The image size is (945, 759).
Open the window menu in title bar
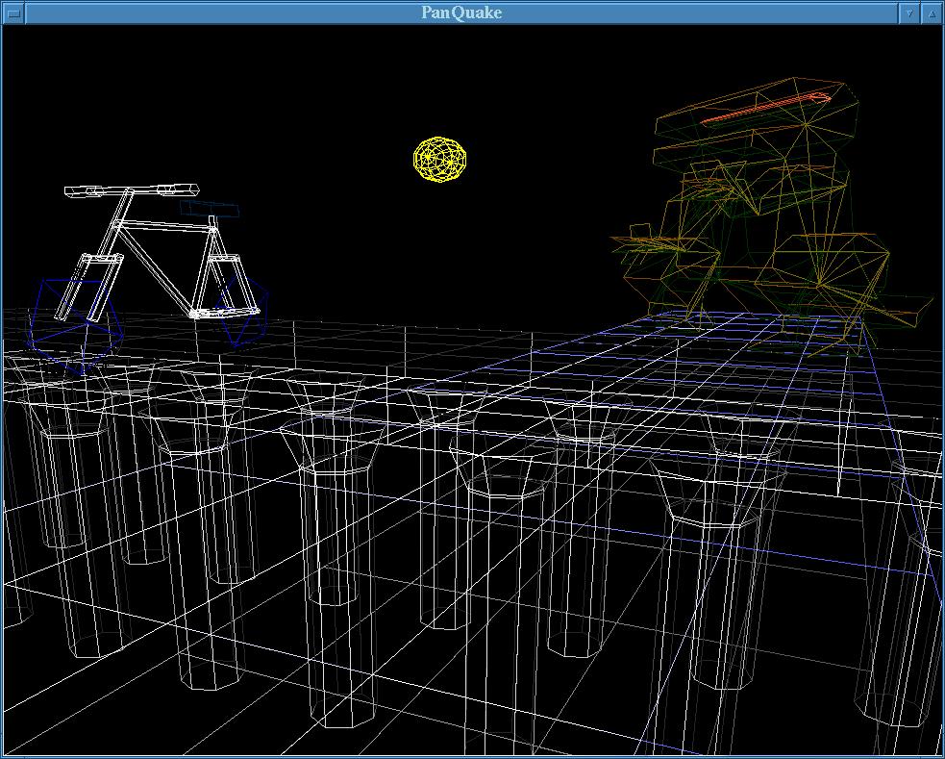(12, 13)
